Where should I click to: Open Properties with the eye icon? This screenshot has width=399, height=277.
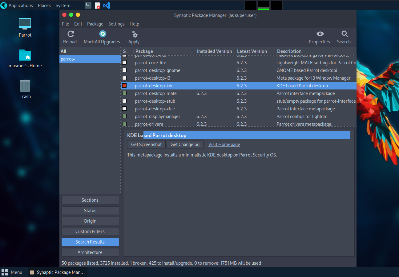pyautogui.click(x=320, y=34)
